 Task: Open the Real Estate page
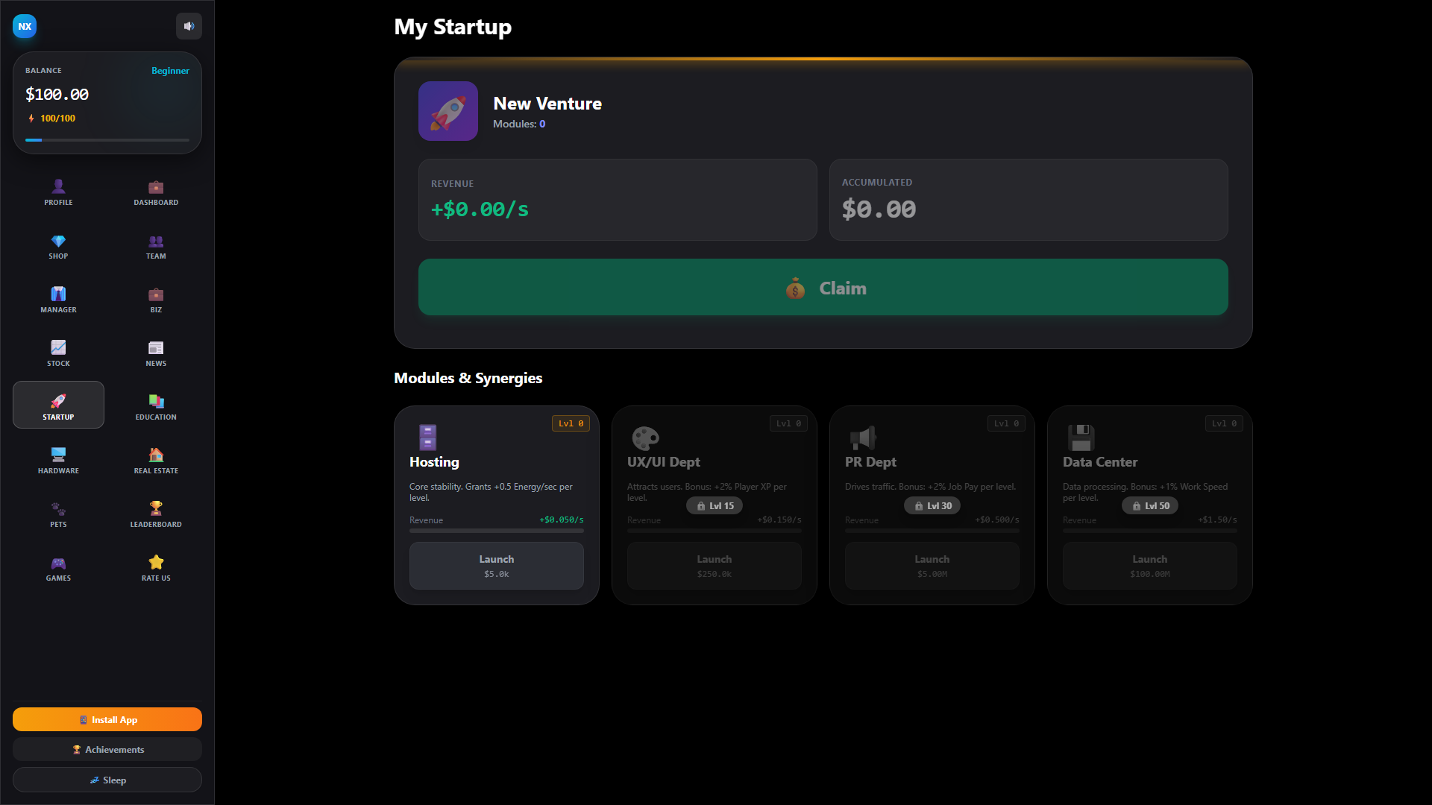click(155, 460)
